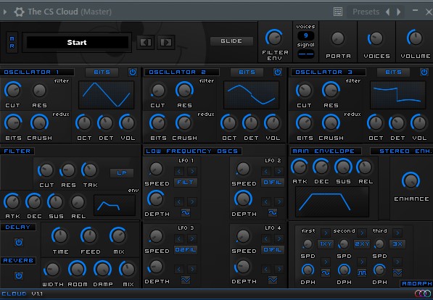Click Oscillator 2 sine waveform display

click(251, 95)
